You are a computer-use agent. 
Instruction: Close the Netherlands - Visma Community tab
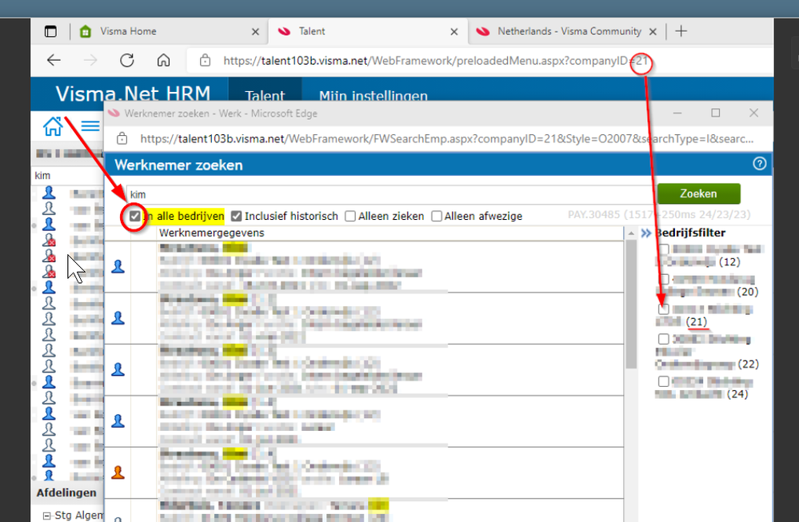[x=653, y=31]
